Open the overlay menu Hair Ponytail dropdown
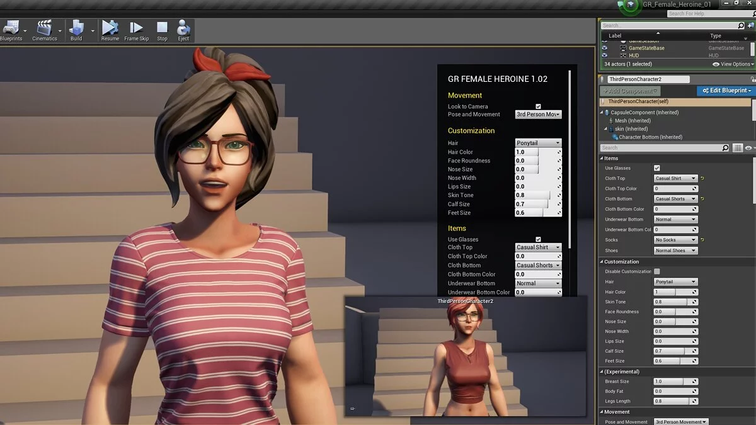Viewport: 756px width, 425px height. [538, 143]
